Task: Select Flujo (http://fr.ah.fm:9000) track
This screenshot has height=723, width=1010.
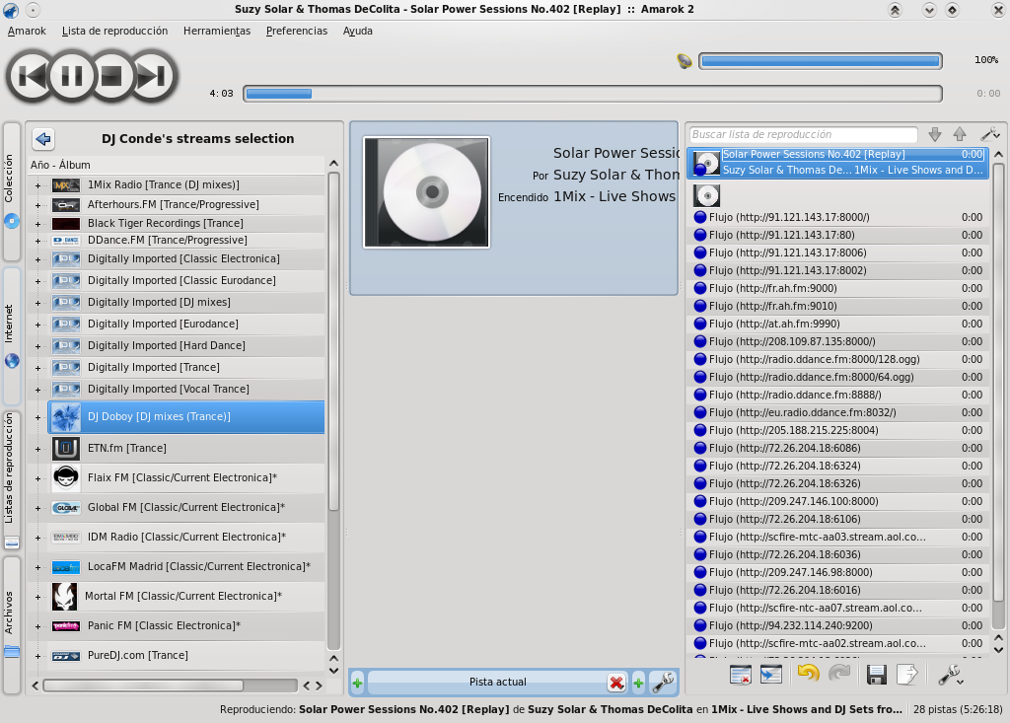Action: 838,289
